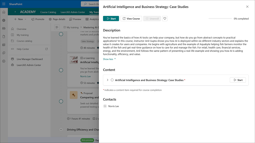Toggle the table of contents list icon
This screenshot has height=143, width=255.
[57, 27]
